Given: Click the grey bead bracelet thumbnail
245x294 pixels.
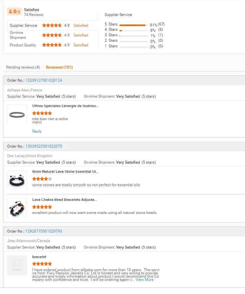Looking at the screenshot, I should [x=17, y=114].
